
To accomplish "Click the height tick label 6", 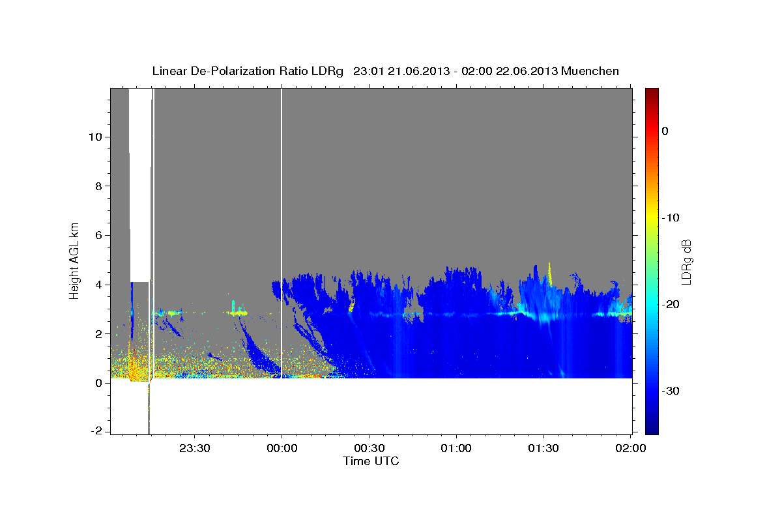I will [100, 235].
